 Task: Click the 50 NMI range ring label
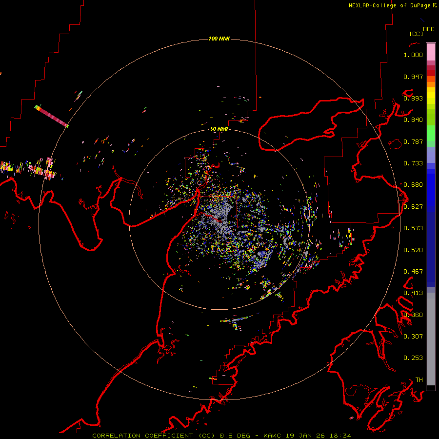219,129
